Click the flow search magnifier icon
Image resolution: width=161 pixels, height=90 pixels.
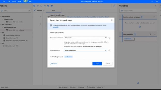tap(114, 5)
